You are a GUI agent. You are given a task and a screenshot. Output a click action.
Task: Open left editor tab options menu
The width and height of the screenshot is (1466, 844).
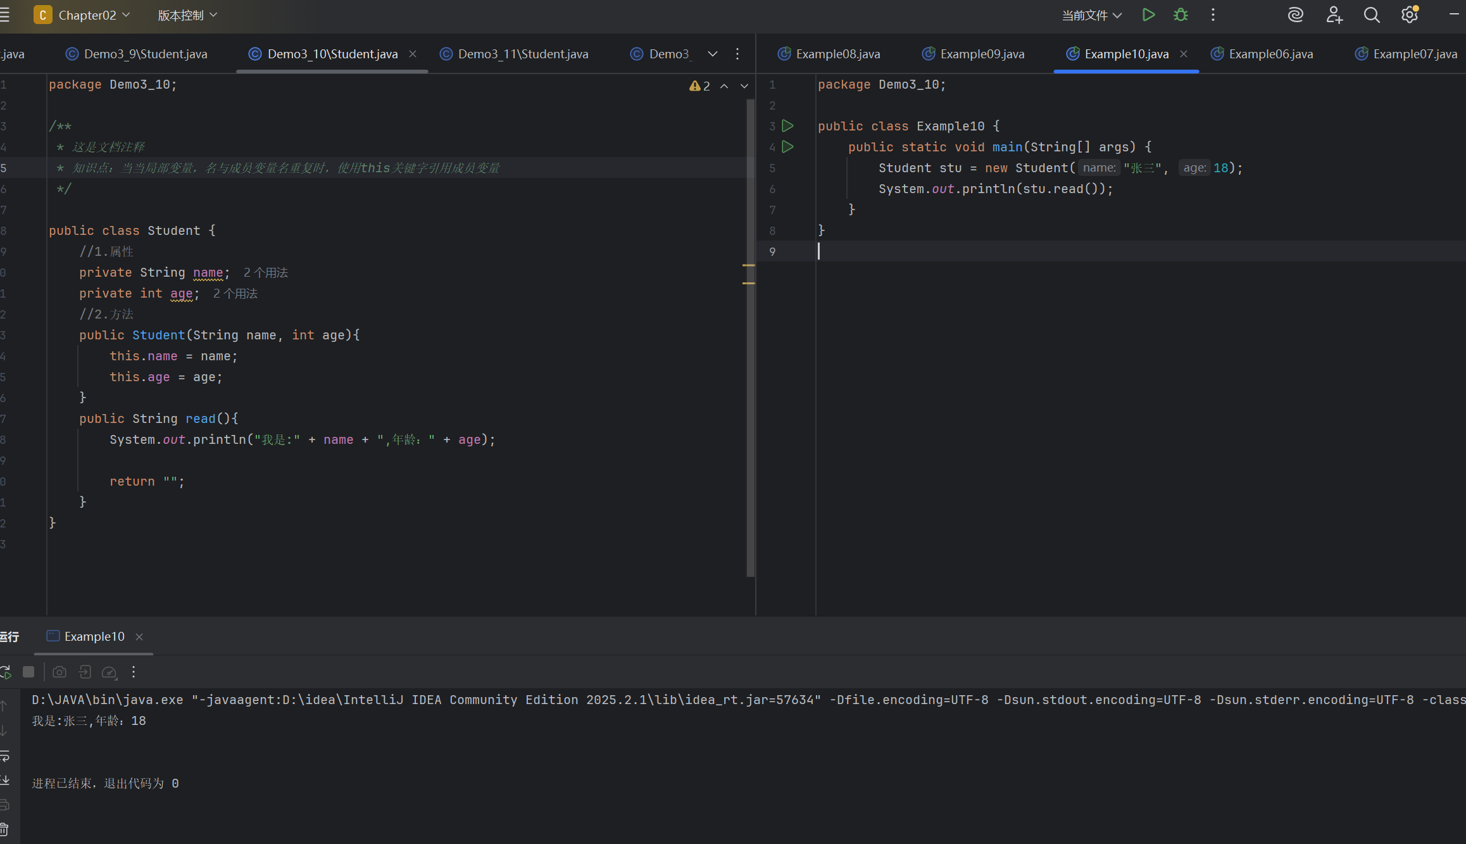pos(737,54)
